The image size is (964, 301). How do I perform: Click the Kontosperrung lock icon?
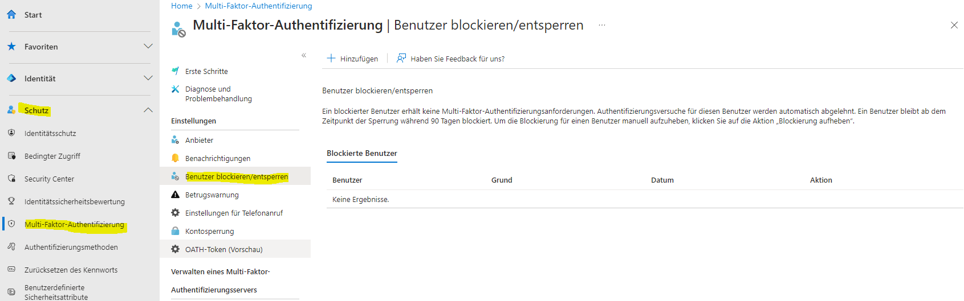pos(176,231)
